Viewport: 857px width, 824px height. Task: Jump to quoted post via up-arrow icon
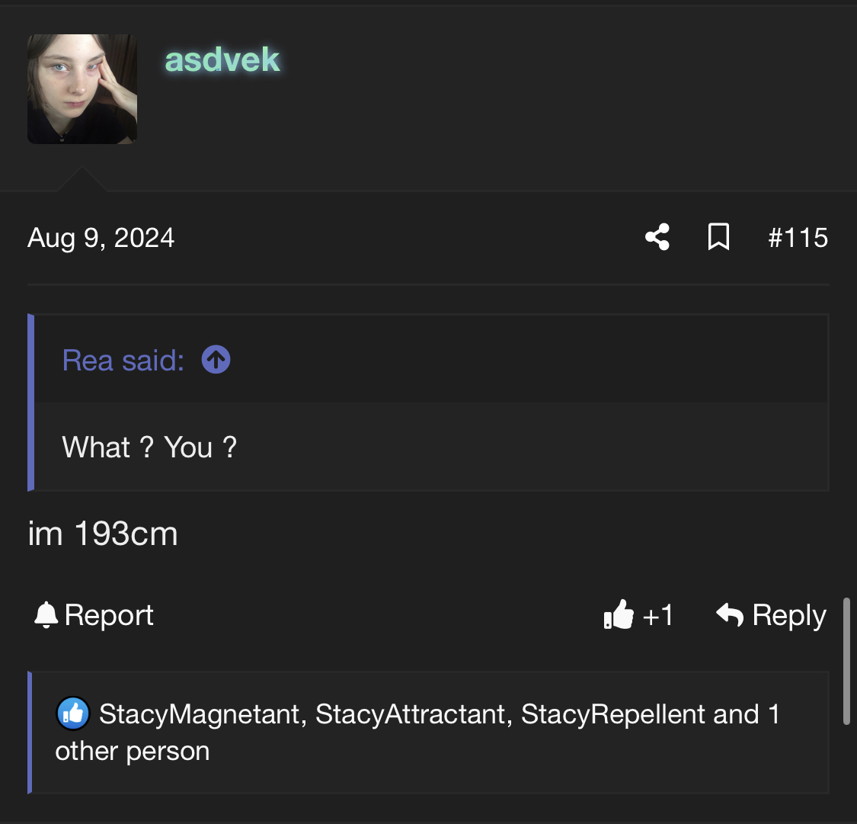(216, 360)
